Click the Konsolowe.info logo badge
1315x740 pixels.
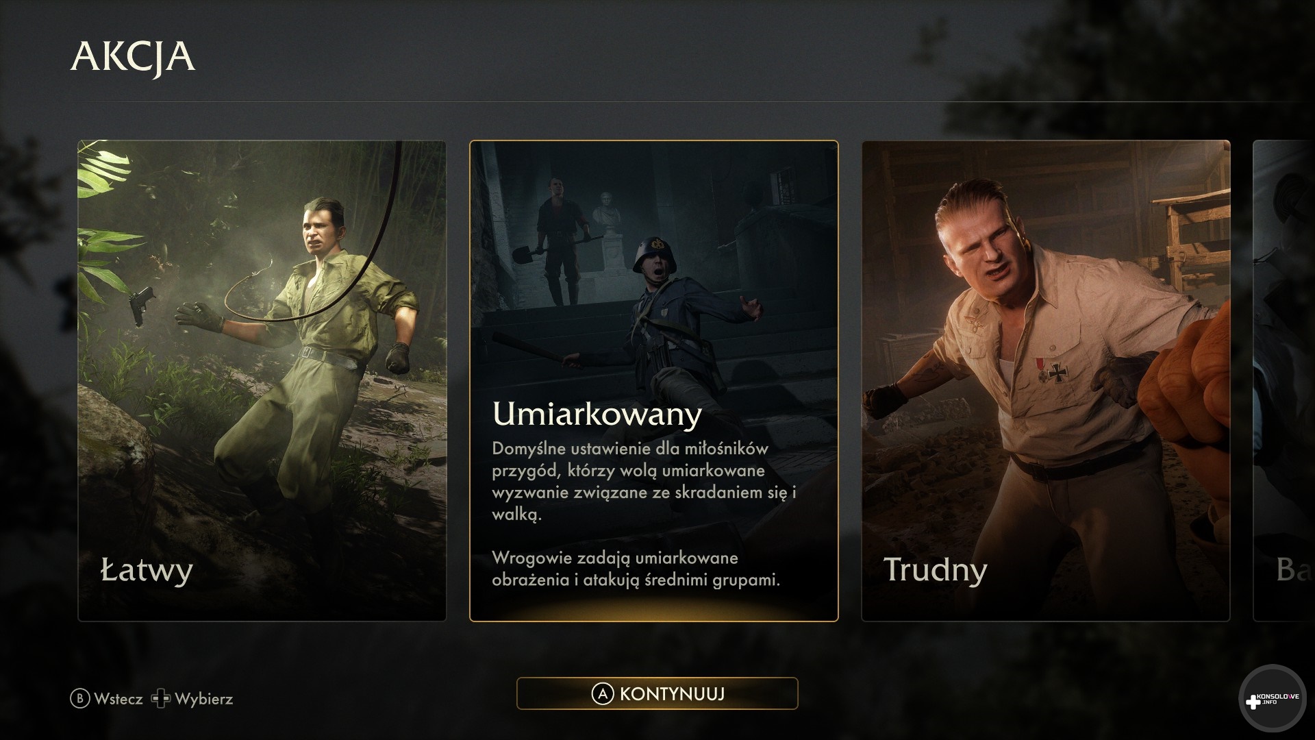[1273, 699]
